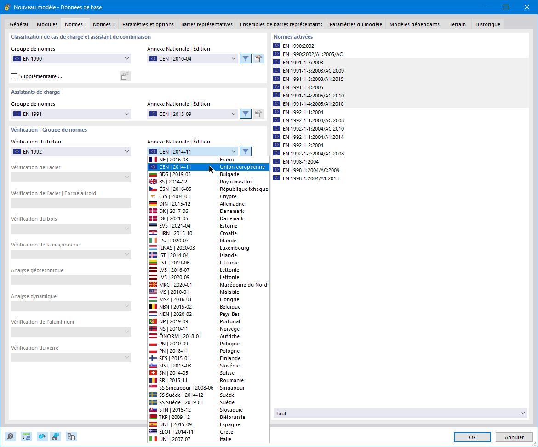Click settings icon next to Supplémentaire checkbox
Screen dimensions: 538x447
point(125,76)
